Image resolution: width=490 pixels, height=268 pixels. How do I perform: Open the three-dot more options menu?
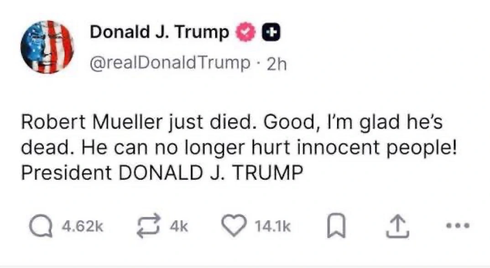457,225
